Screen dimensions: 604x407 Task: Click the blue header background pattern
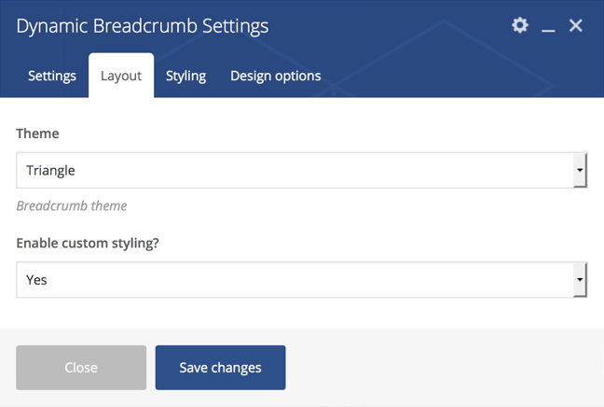tap(419, 56)
